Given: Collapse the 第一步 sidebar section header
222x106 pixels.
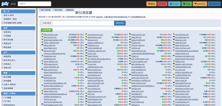Looking at the screenshot, I should tap(18, 11).
